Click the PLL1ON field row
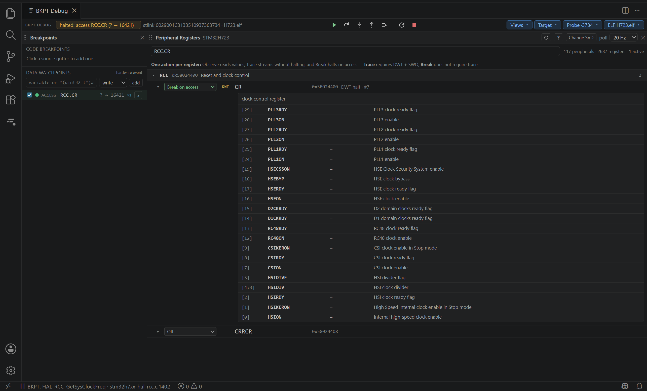 (440, 159)
